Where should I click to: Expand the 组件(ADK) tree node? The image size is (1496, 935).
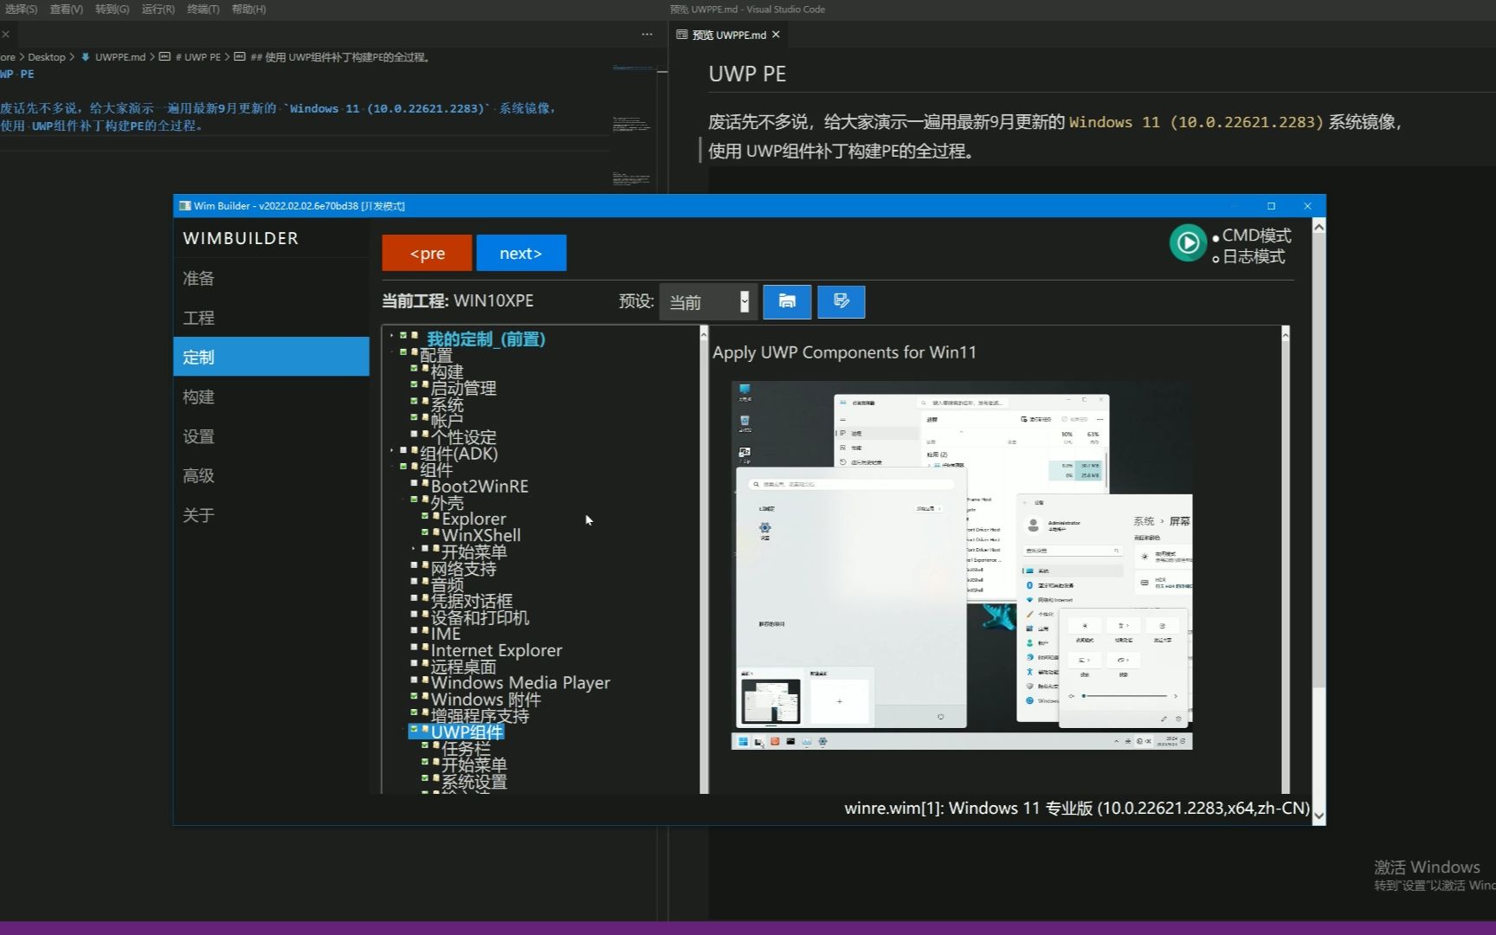[391, 450]
